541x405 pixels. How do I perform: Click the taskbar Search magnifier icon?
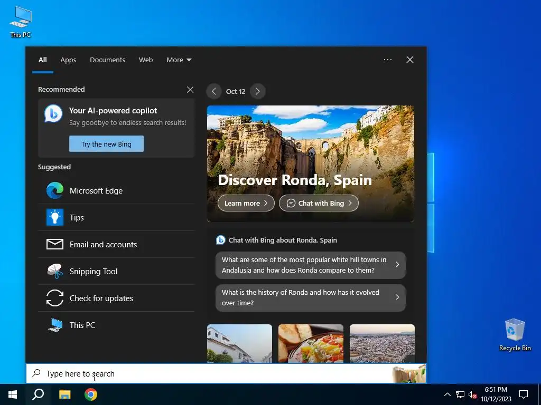(x=38, y=394)
